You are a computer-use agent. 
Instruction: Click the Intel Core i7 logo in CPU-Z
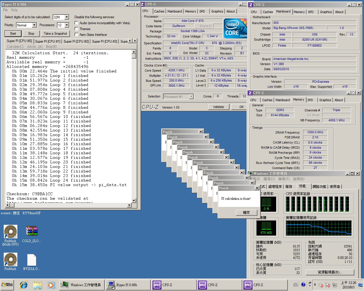[235, 28]
